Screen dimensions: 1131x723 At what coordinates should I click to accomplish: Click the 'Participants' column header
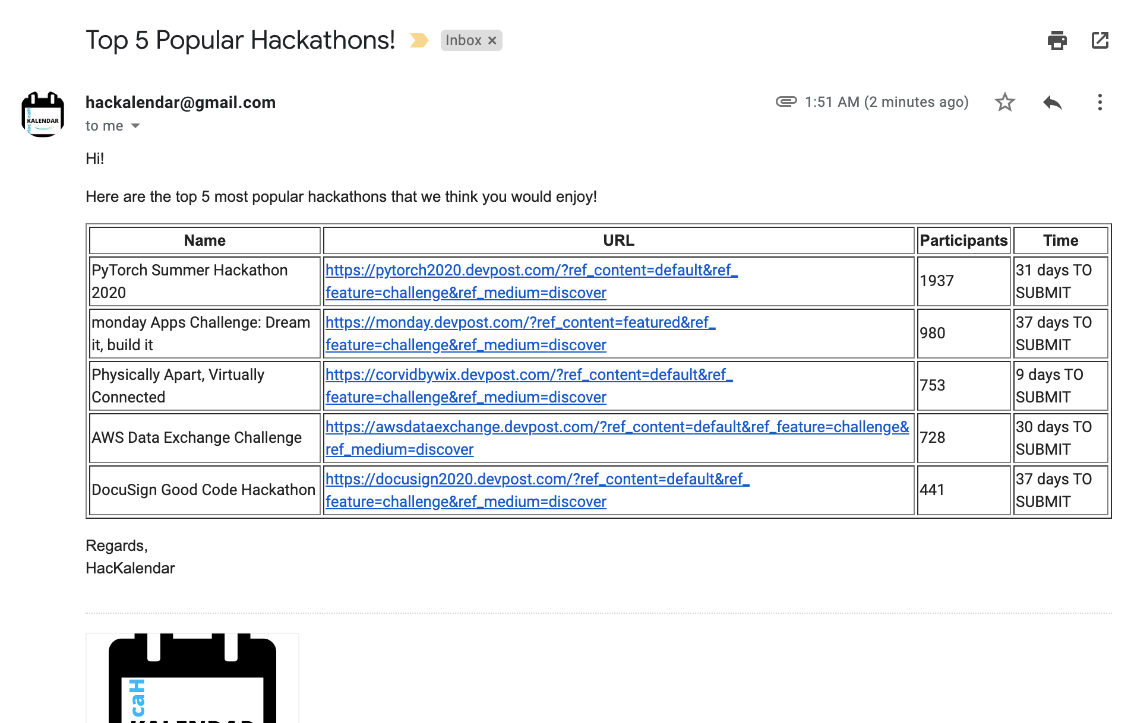tap(963, 240)
